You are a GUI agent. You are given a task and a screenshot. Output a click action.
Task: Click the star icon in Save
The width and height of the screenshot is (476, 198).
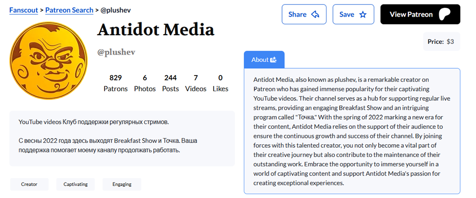pyautogui.click(x=363, y=15)
